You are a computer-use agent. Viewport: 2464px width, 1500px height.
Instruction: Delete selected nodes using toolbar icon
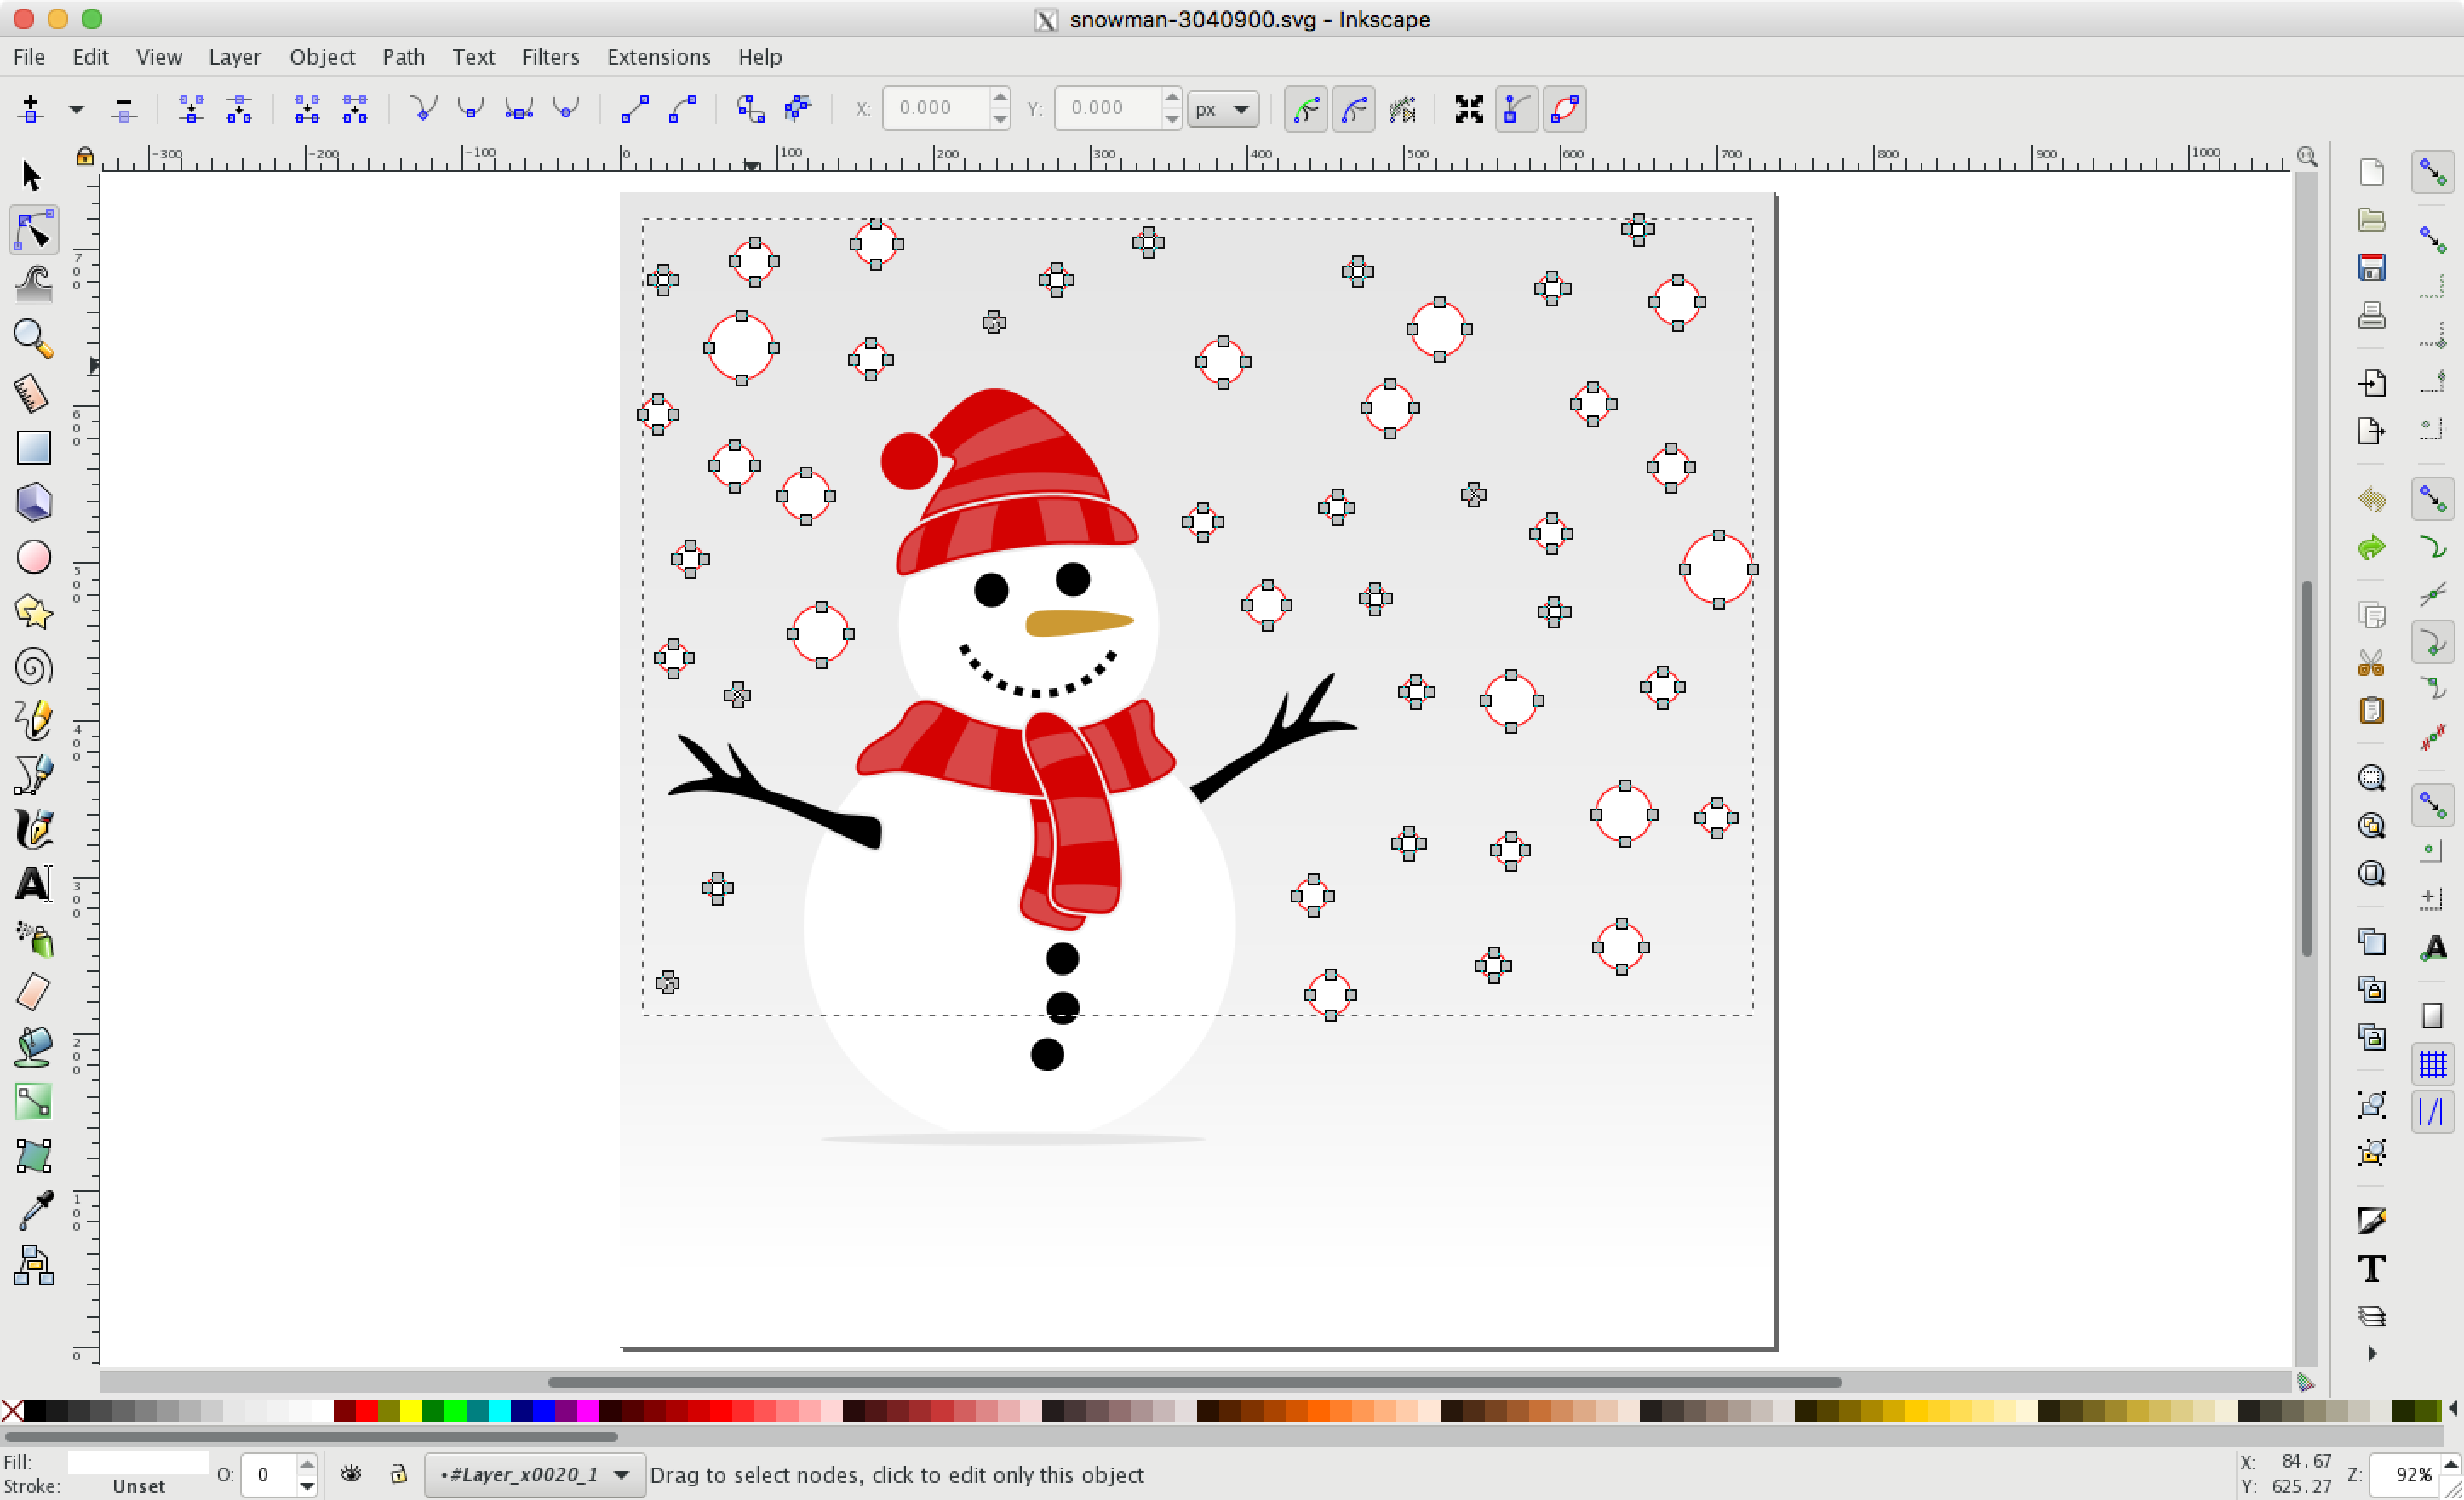click(123, 108)
